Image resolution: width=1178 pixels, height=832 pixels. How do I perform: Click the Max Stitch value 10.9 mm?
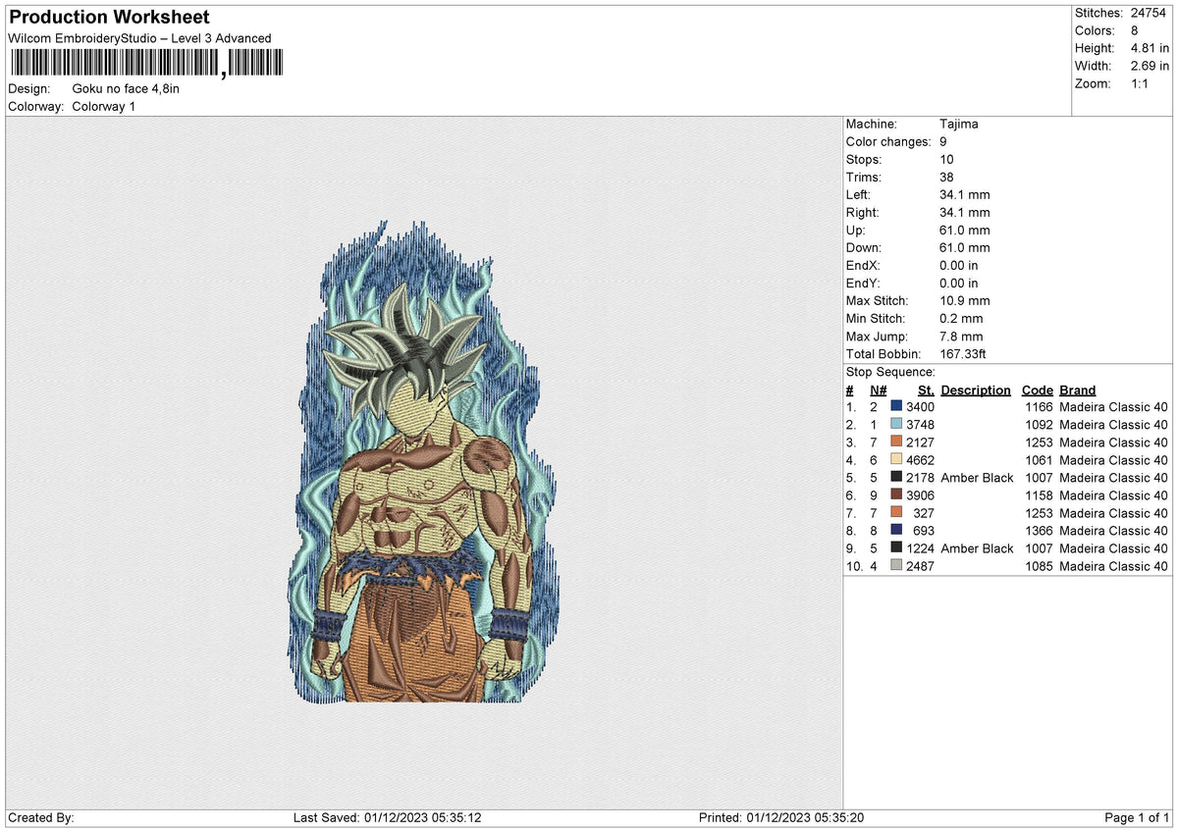click(x=964, y=300)
